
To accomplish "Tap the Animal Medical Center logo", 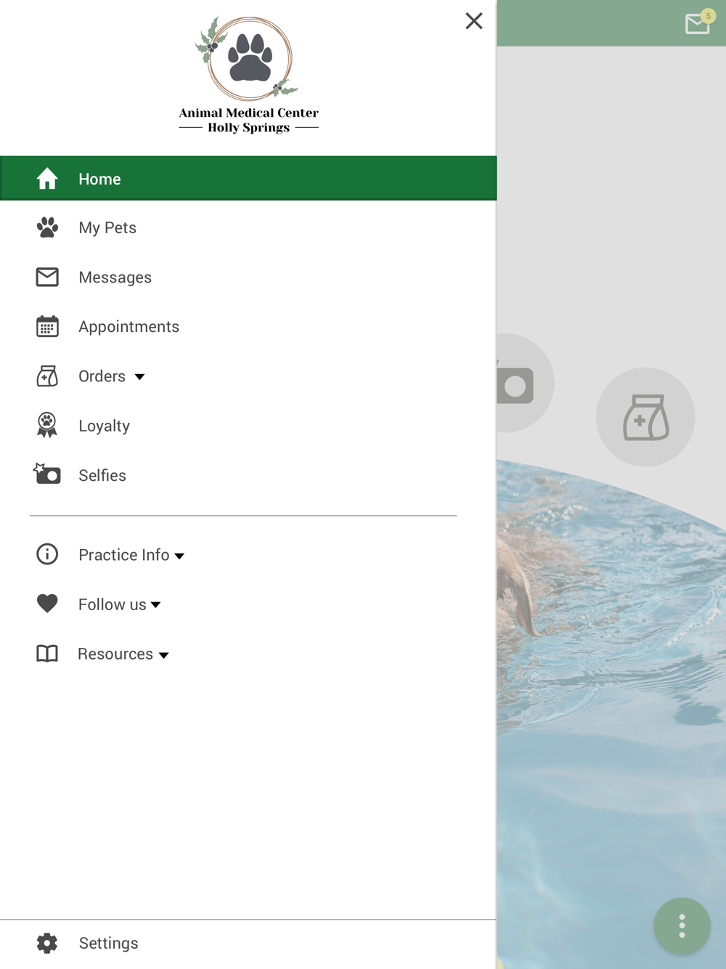I will pos(249,75).
